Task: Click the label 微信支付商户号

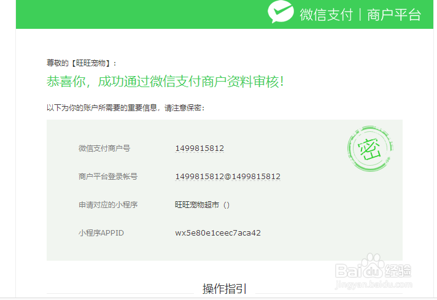Action: pyautogui.click(x=104, y=148)
